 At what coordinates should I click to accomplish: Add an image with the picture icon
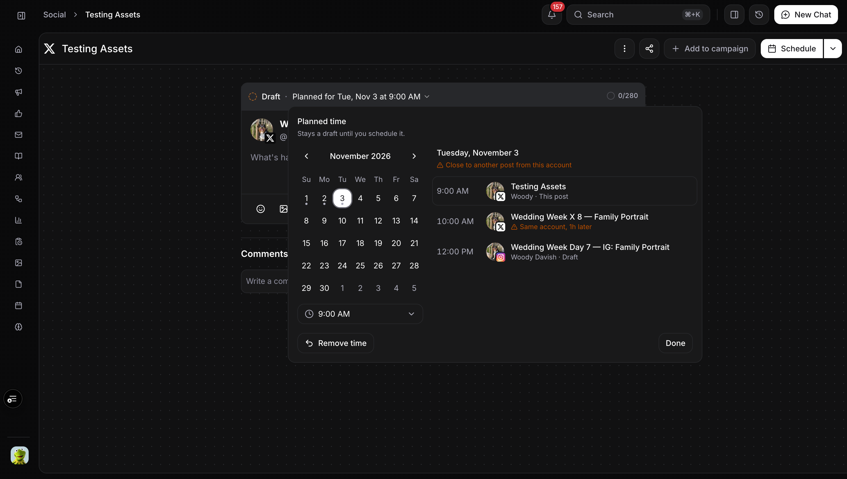pyautogui.click(x=283, y=209)
